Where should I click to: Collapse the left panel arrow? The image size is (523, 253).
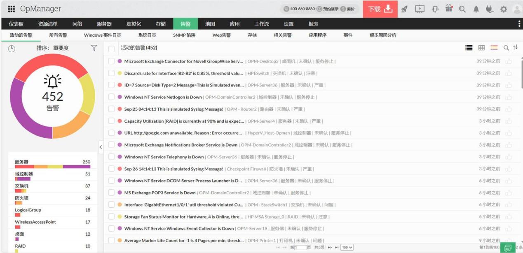click(101, 147)
